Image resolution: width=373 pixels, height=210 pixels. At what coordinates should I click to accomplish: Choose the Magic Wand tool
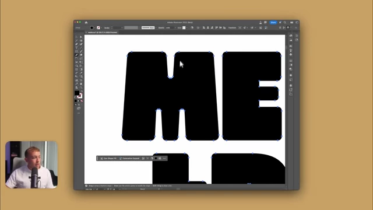click(76, 40)
